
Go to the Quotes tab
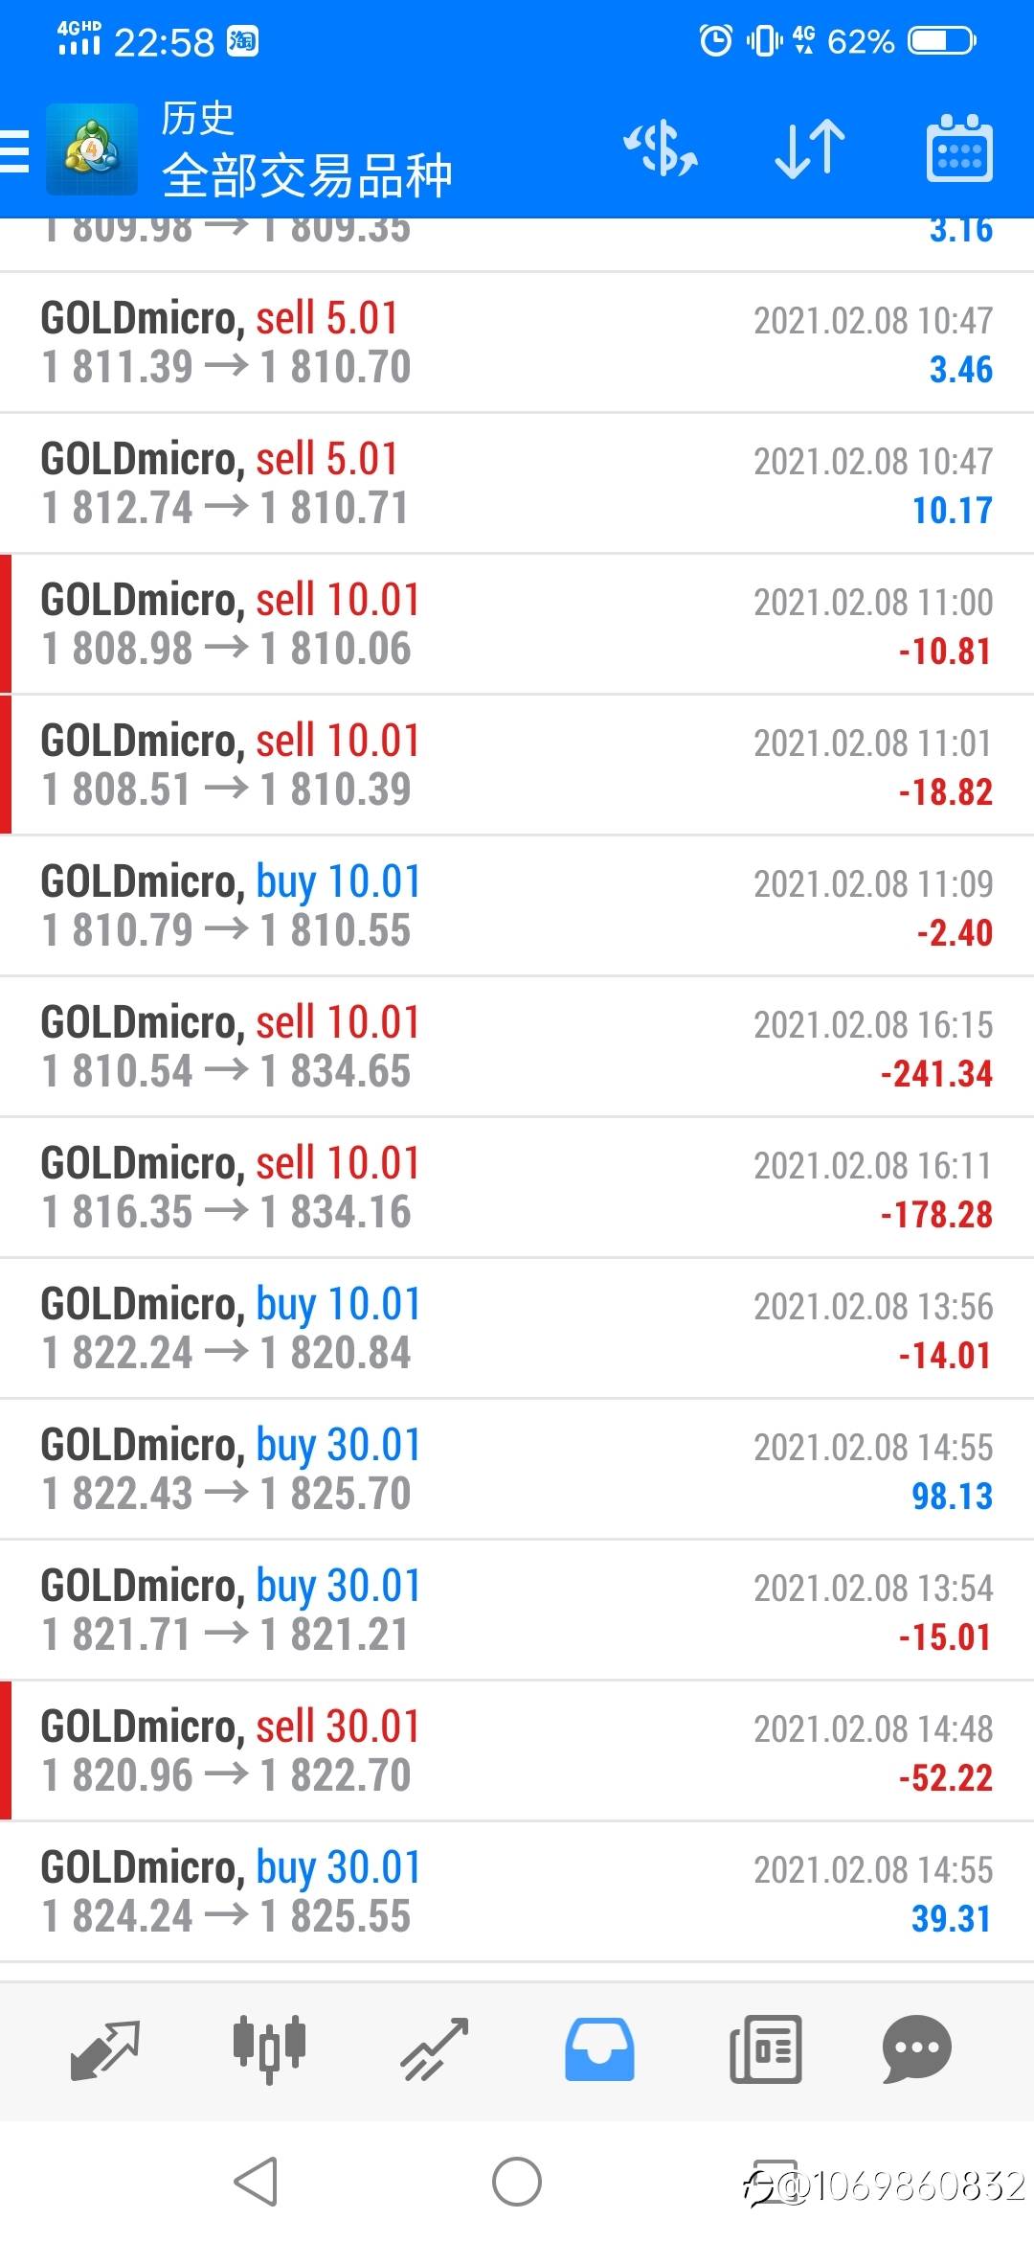105,2048
